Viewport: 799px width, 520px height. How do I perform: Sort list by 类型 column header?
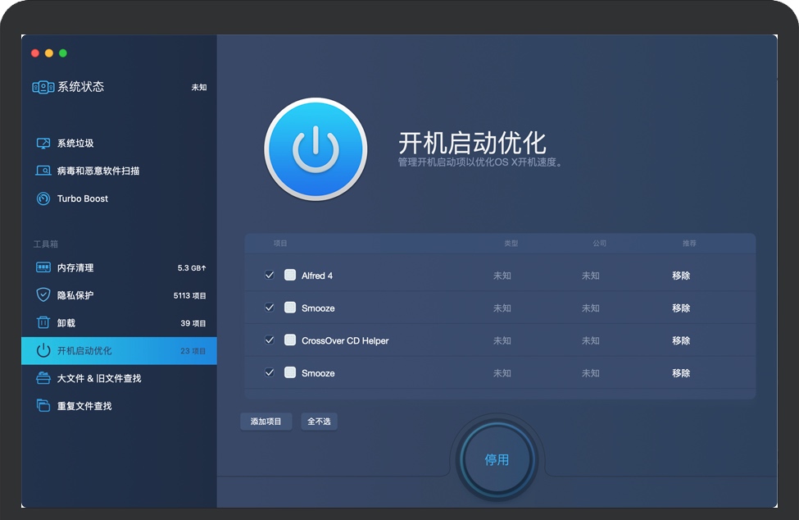pos(511,244)
